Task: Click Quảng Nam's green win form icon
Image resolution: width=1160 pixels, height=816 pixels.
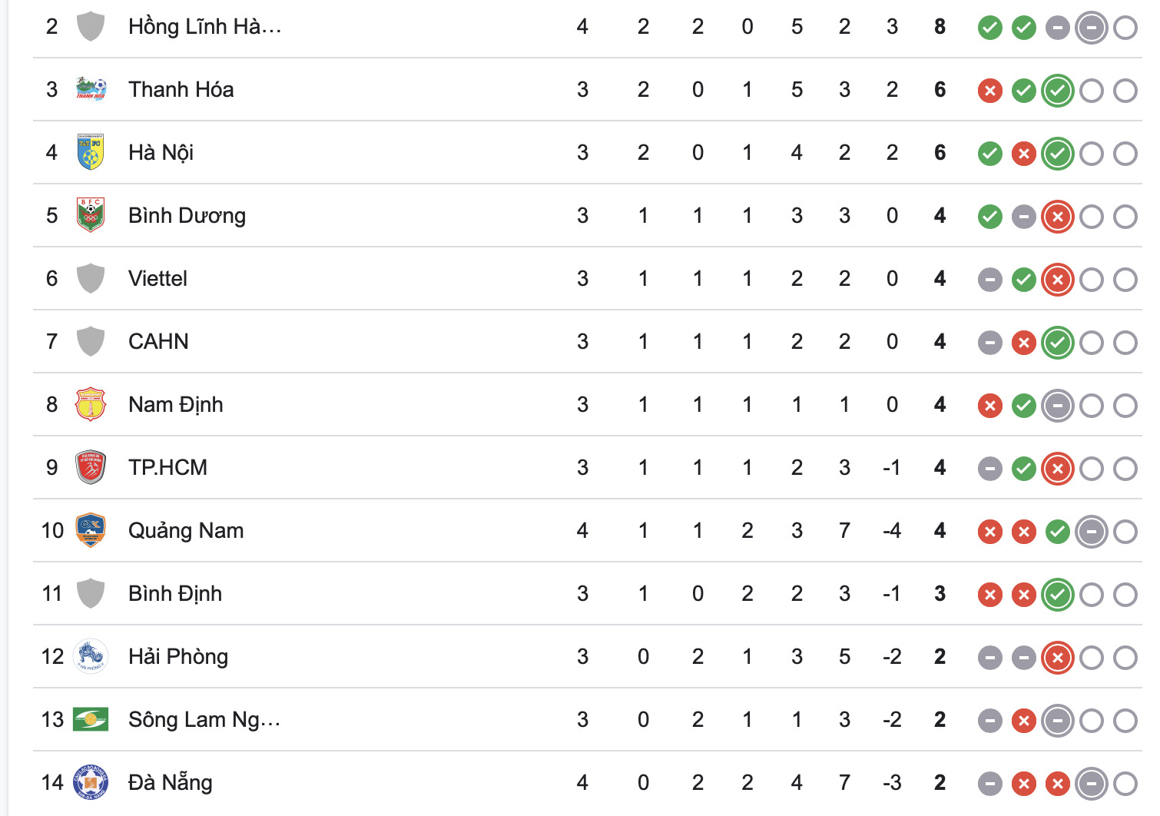Action: click(x=1058, y=532)
